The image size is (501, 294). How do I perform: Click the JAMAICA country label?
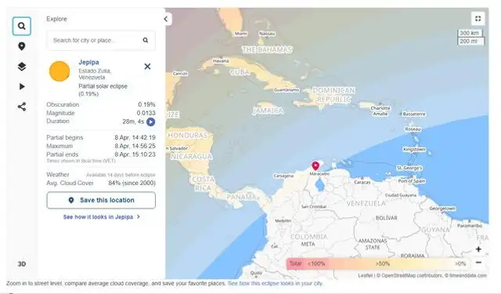click(x=268, y=111)
